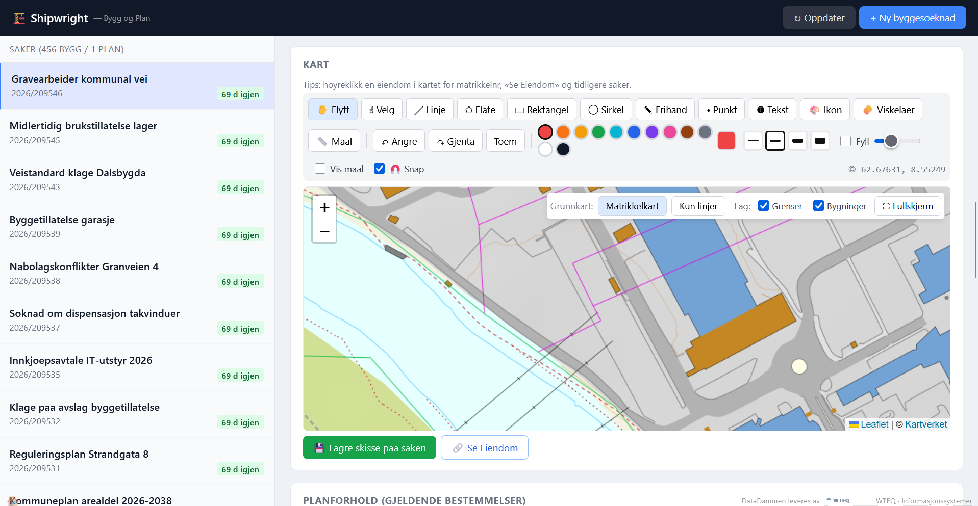Adjust the Fyll opacity slider
This screenshot has width=978, height=506.
(897, 141)
